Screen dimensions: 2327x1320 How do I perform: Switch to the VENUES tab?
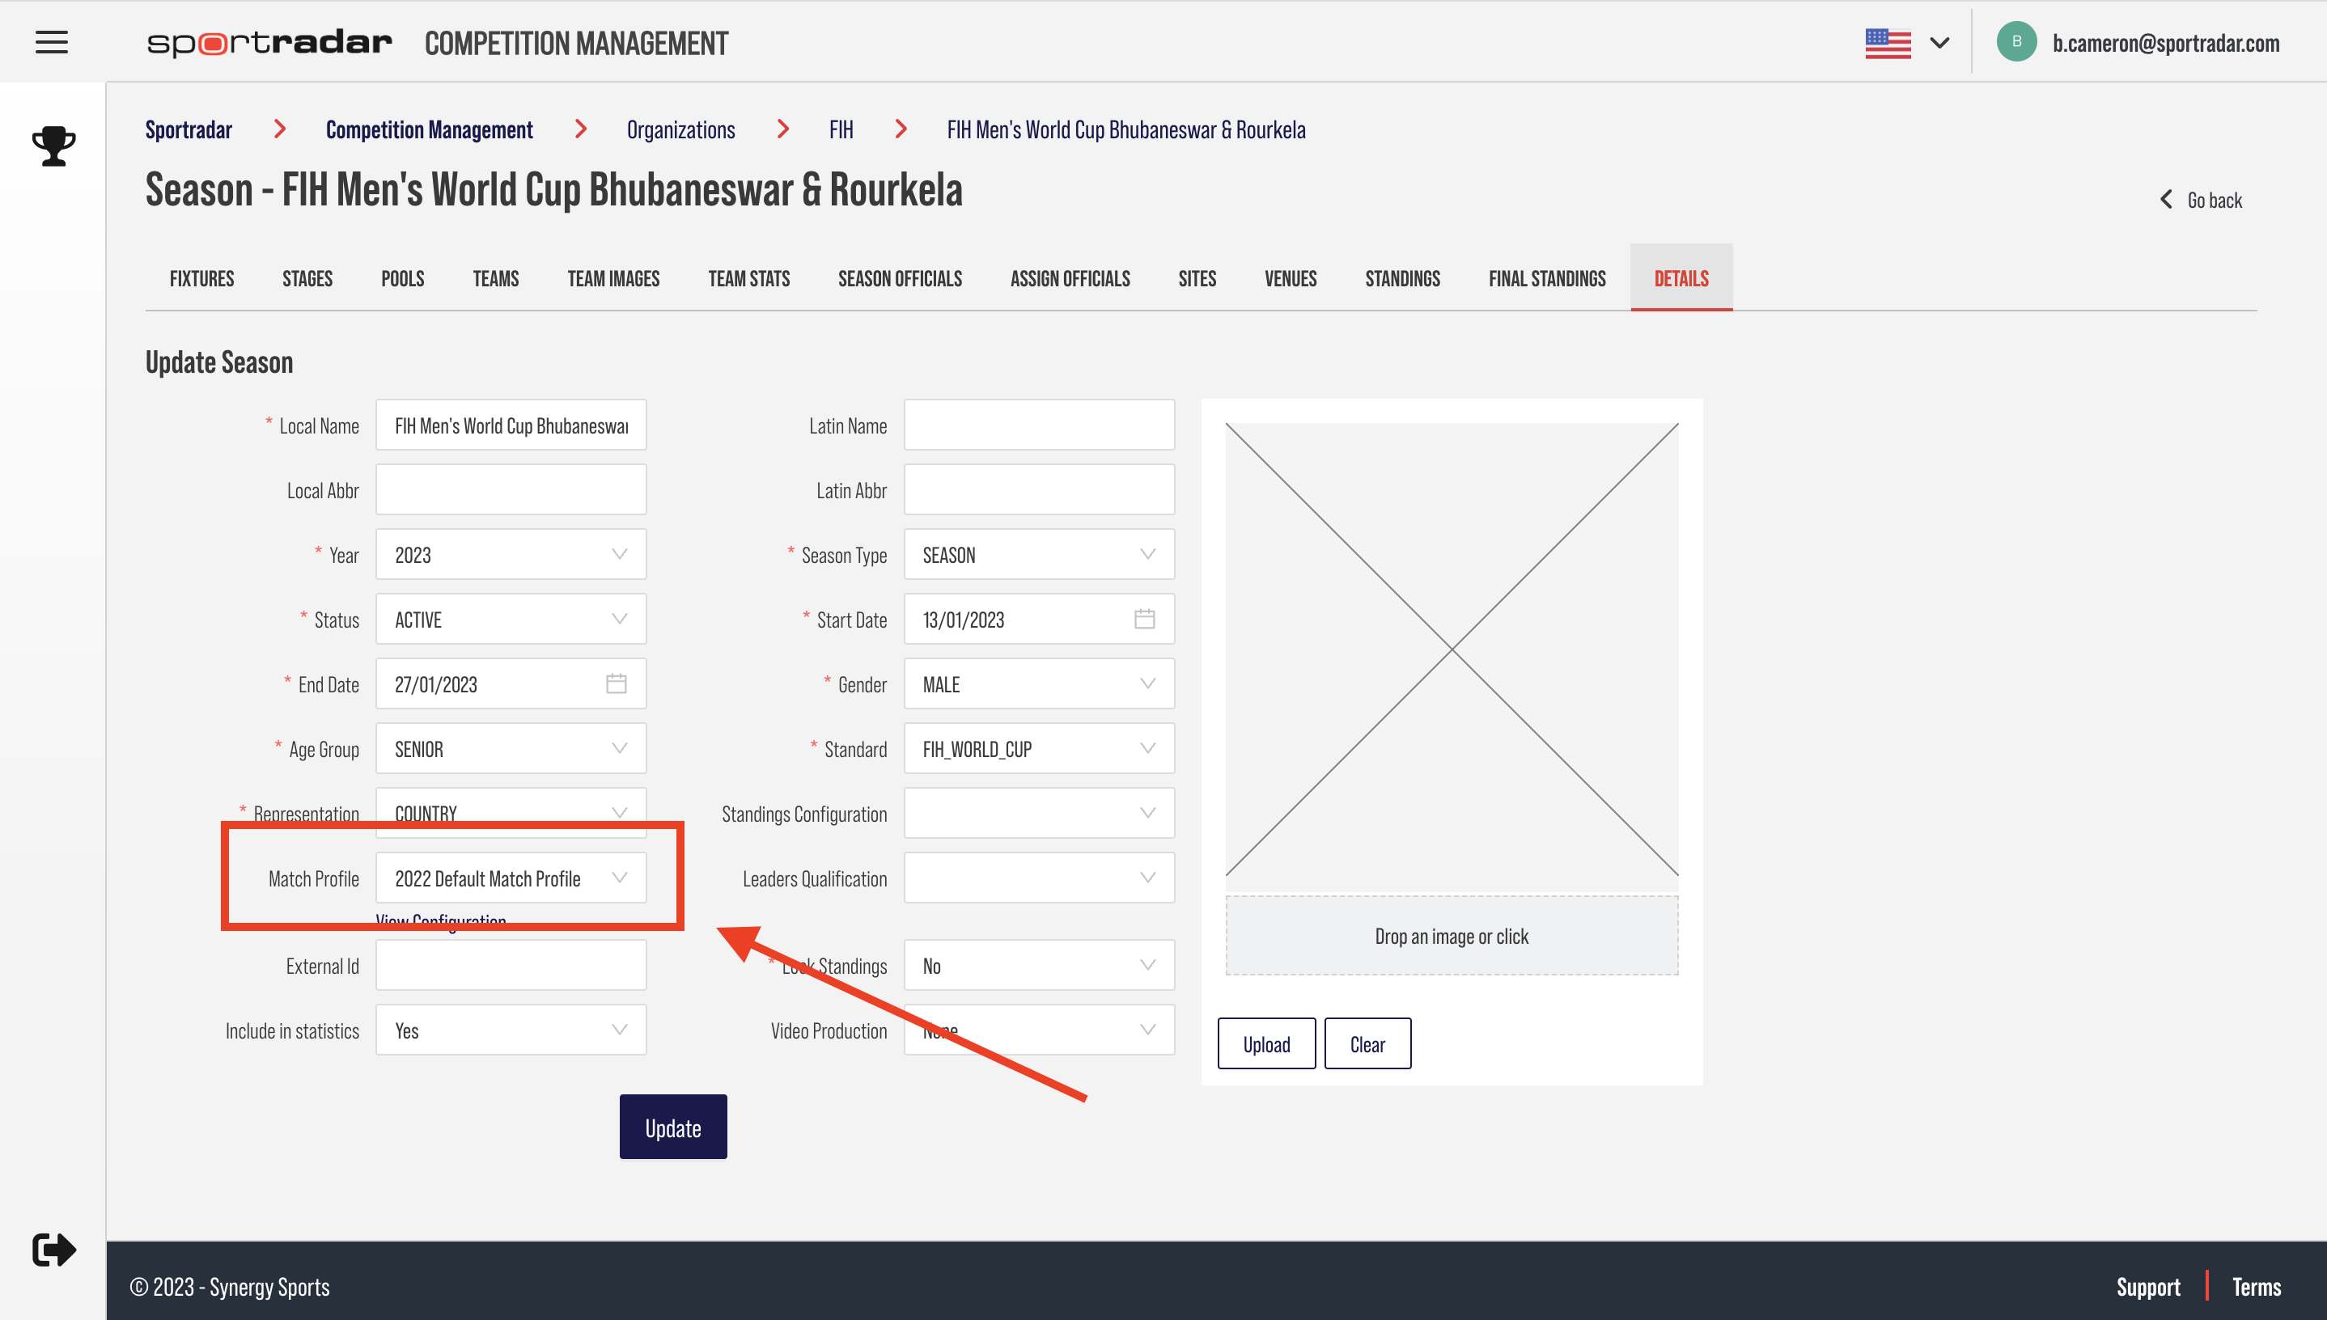(x=1291, y=278)
